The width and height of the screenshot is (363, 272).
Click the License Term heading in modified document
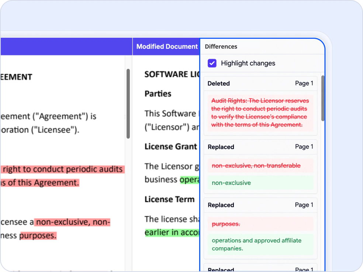pyautogui.click(x=169, y=200)
